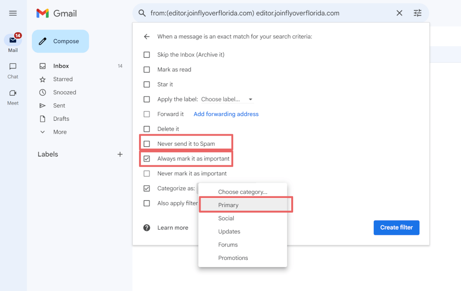461x291 pixels.
Task: Check the Mark as read box
Action: point(147,70)
